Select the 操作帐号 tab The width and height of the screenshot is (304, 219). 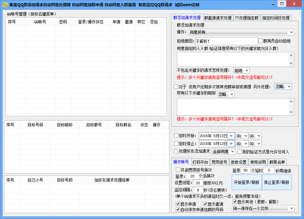pos(181,162)
